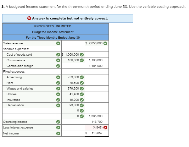Click green check next to Wages and salaries label
The image size is (189, 147).
pos(58,89)
